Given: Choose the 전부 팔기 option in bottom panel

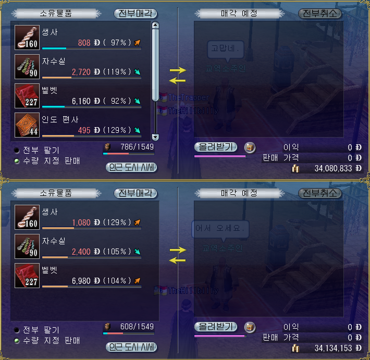Looking at the screenshot, I should 37,330.
